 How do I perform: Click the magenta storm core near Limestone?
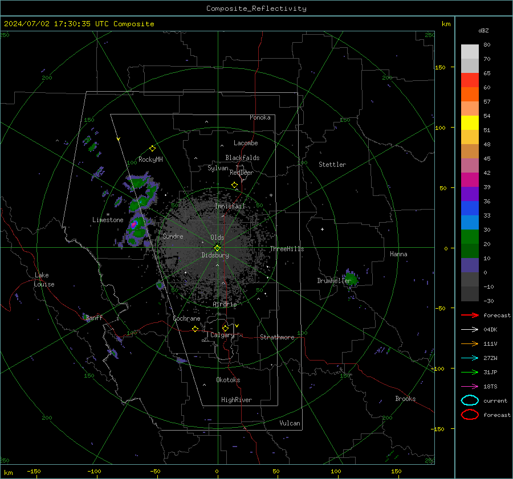click(x=133, y=224)
